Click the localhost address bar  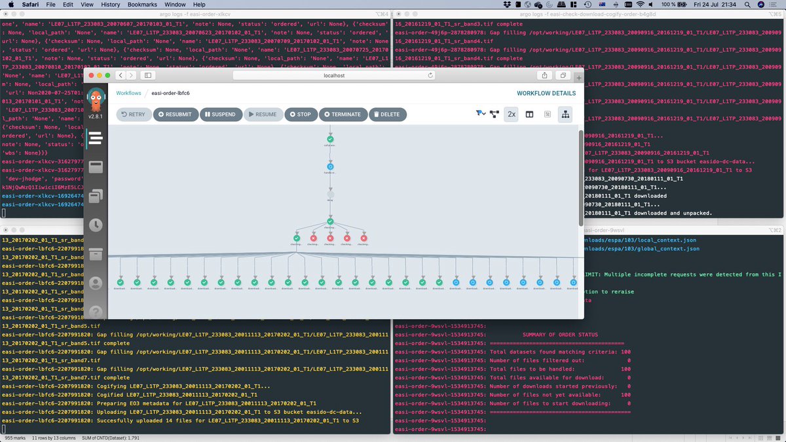(334, 75)
